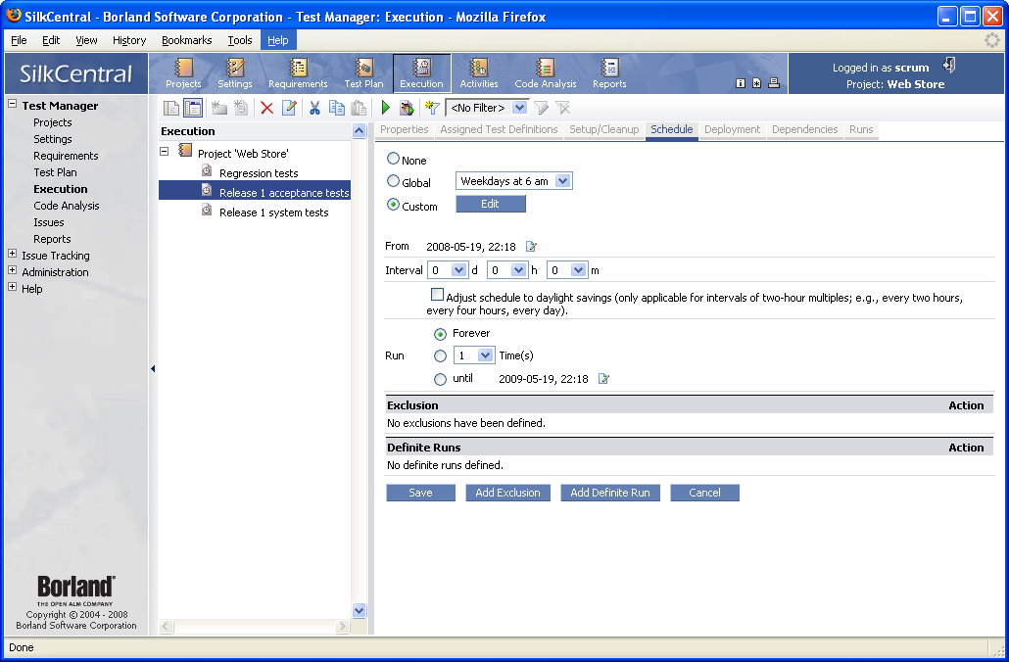Screen dimensions: 1009x662
Task: Open the interval hours dropdown
Action: 507,270
